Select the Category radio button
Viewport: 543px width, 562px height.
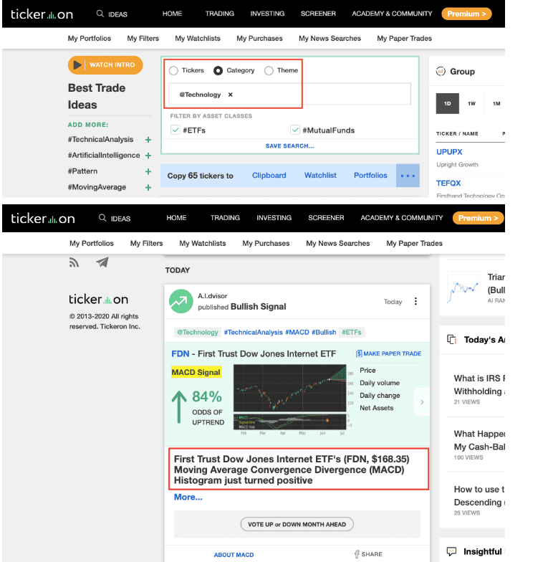(218, 70)
